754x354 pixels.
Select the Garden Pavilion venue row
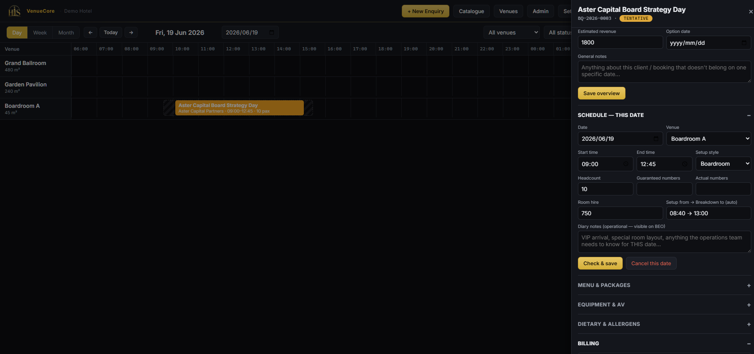coord(36,87)
